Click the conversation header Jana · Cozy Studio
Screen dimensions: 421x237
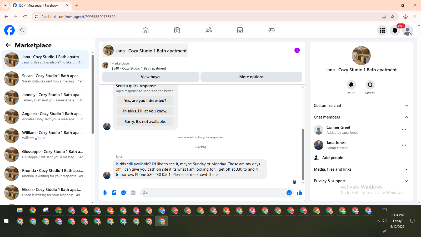click(145, 50)
